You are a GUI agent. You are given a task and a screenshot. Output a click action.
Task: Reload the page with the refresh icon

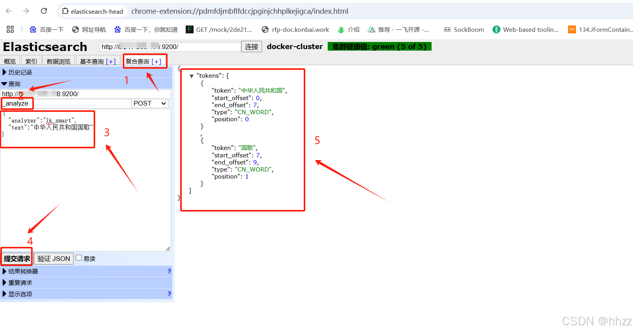[x=44, y=11]
